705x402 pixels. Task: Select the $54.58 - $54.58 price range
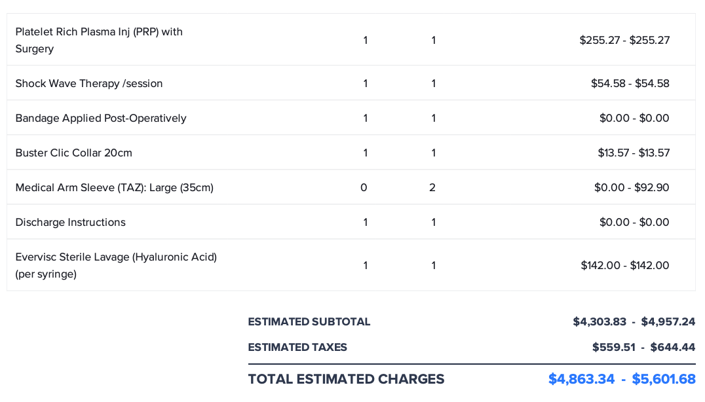click(630, 83)
